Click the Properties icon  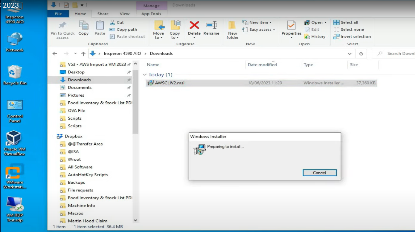tap(291, 25)
